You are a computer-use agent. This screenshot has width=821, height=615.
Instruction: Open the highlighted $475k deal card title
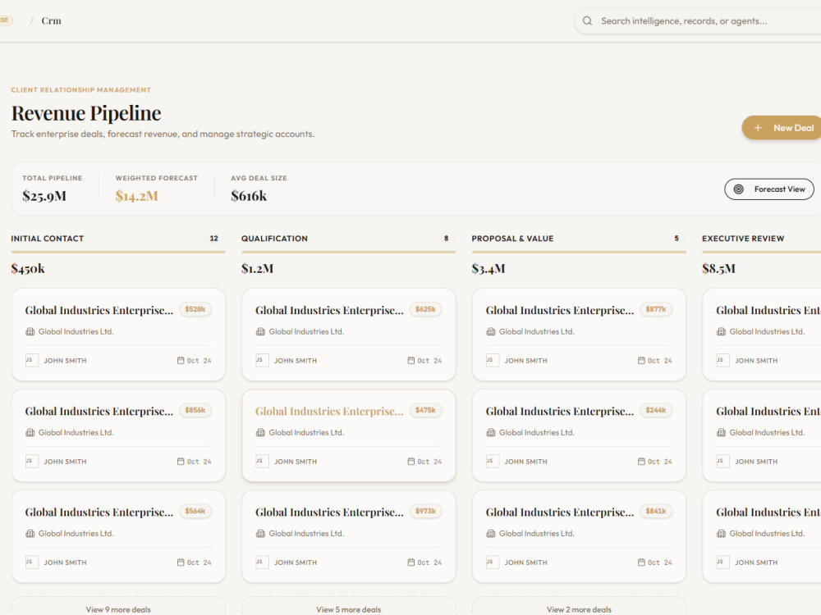pos(329,411)
